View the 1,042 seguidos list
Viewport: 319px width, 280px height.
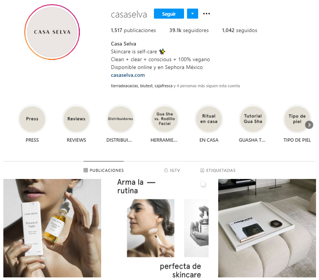click(x=239, y=31)
